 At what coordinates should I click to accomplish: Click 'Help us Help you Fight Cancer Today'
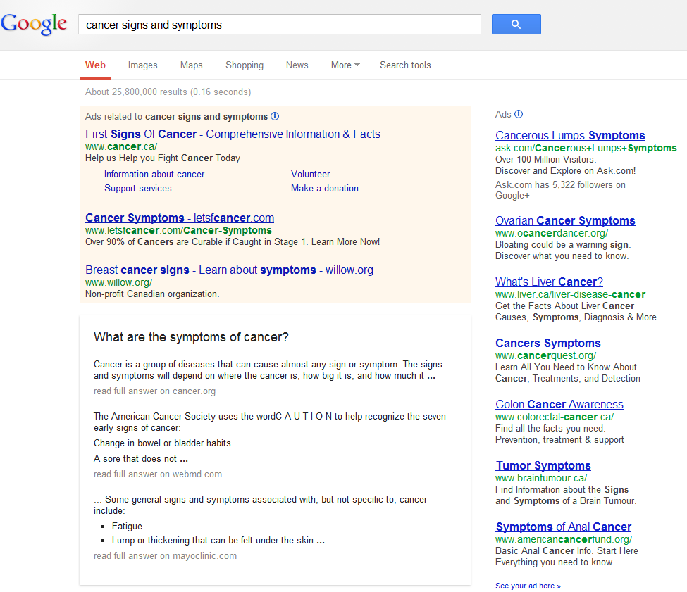(x=163, y=158)
